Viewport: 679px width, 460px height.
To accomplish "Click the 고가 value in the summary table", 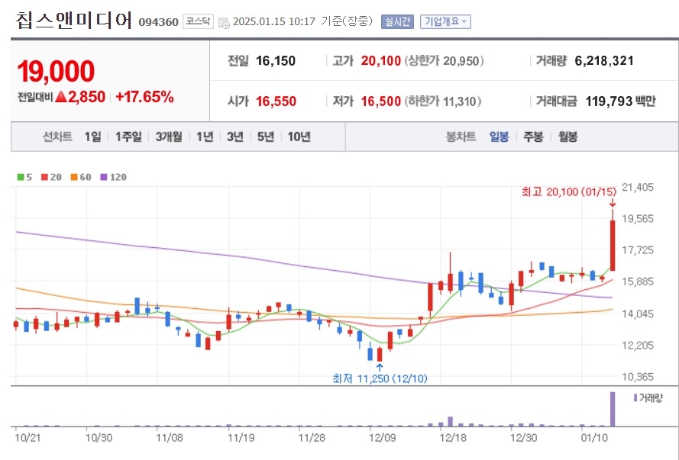I will point(381,61).
